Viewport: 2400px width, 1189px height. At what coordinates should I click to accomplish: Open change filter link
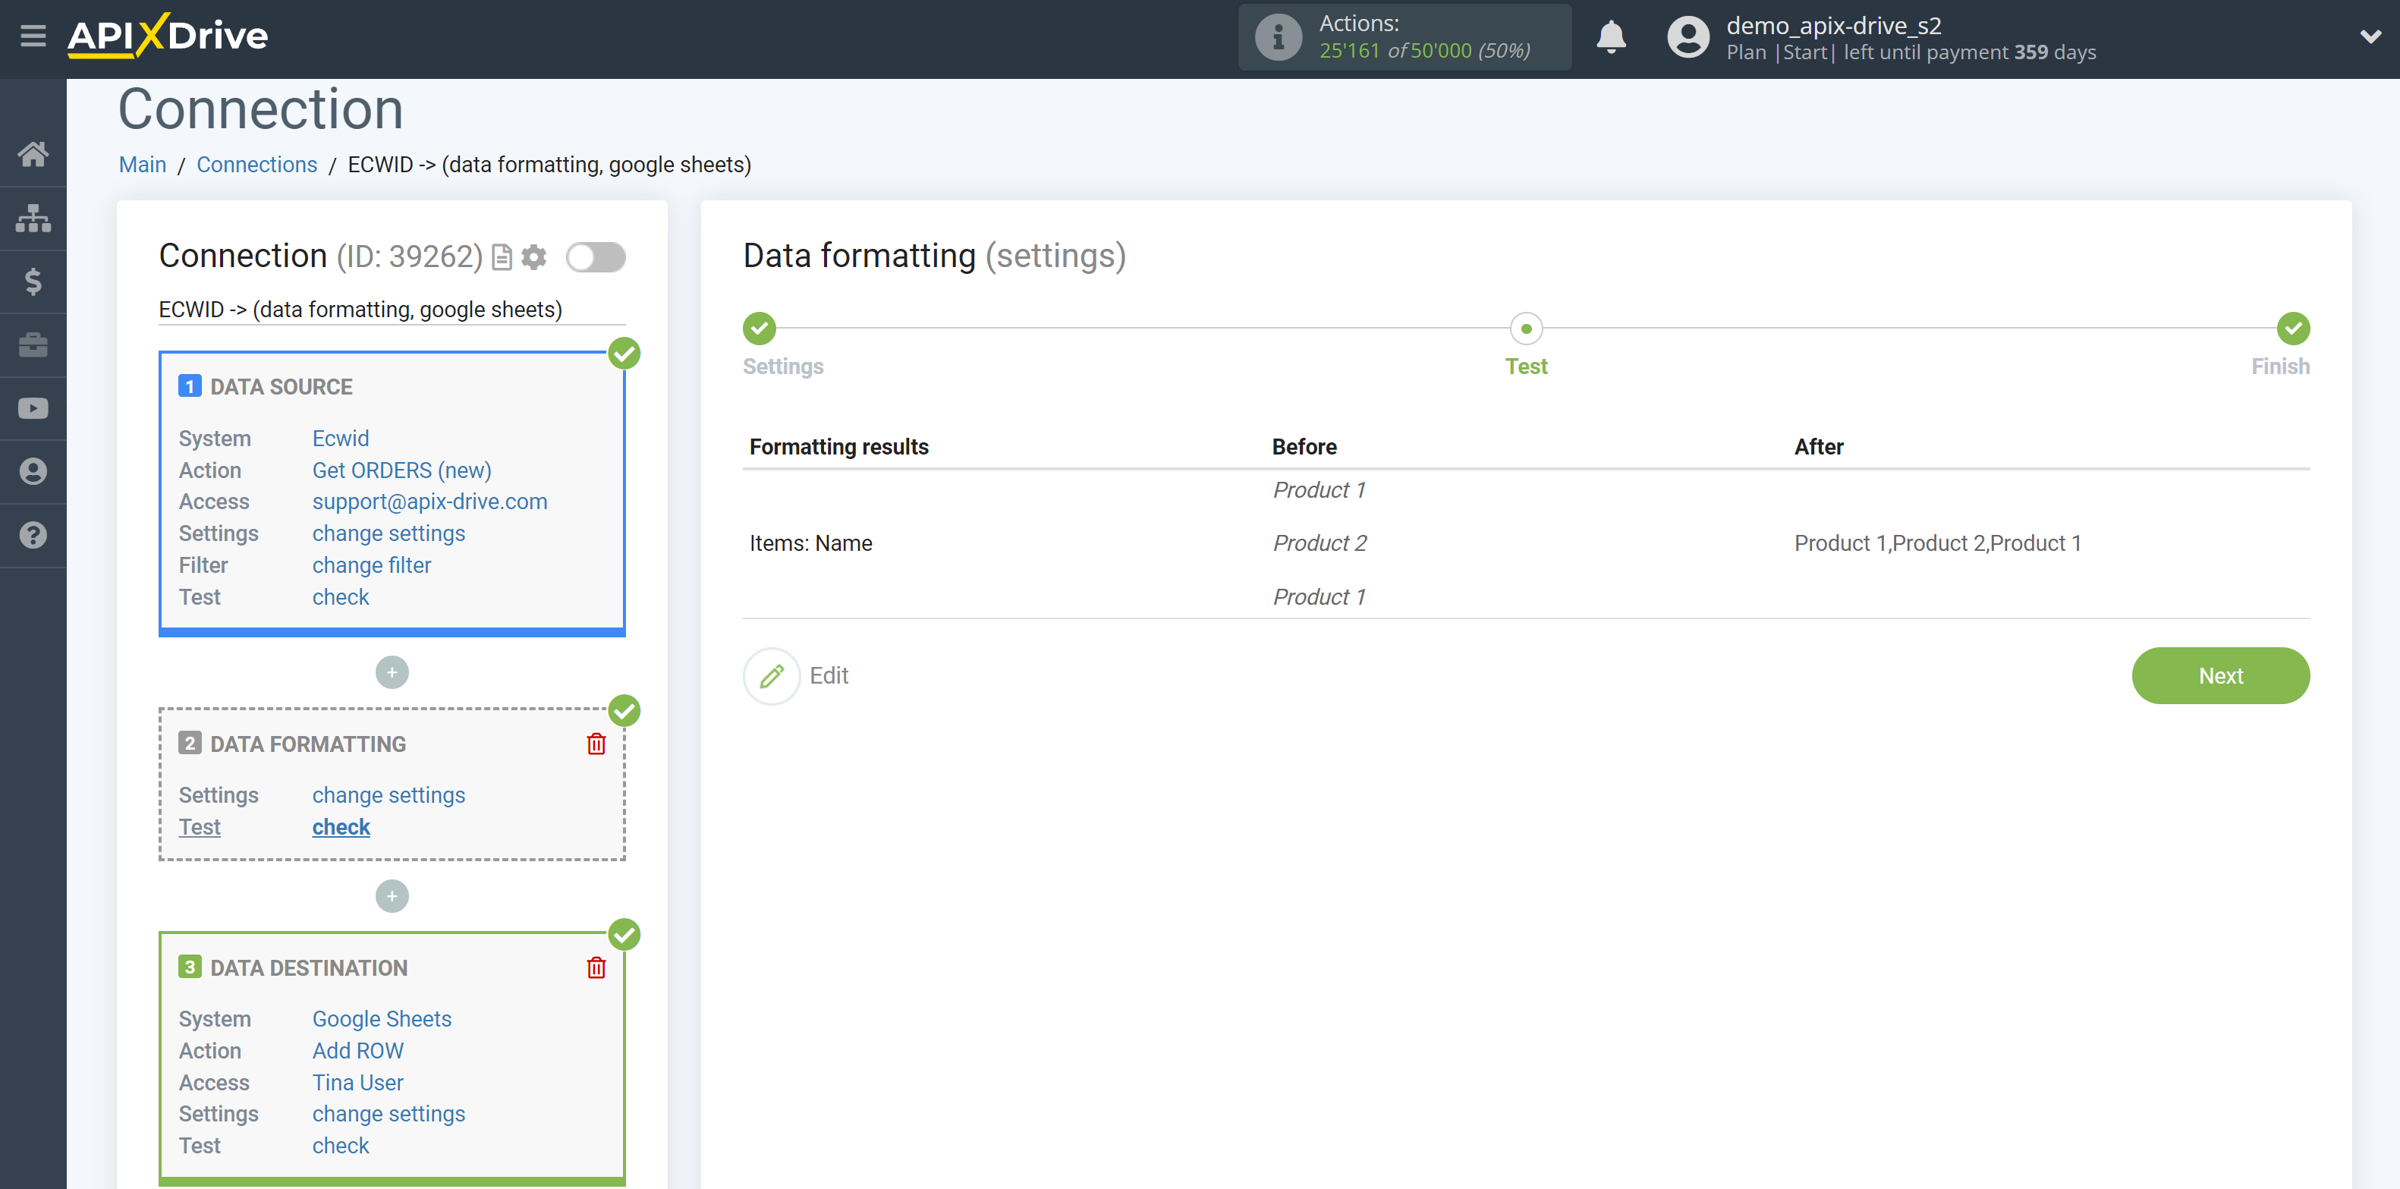tap(372, 565)
